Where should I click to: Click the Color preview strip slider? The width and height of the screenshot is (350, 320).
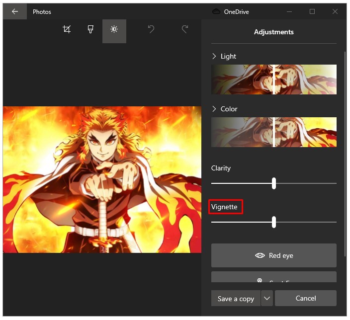(x=274, y=132)
